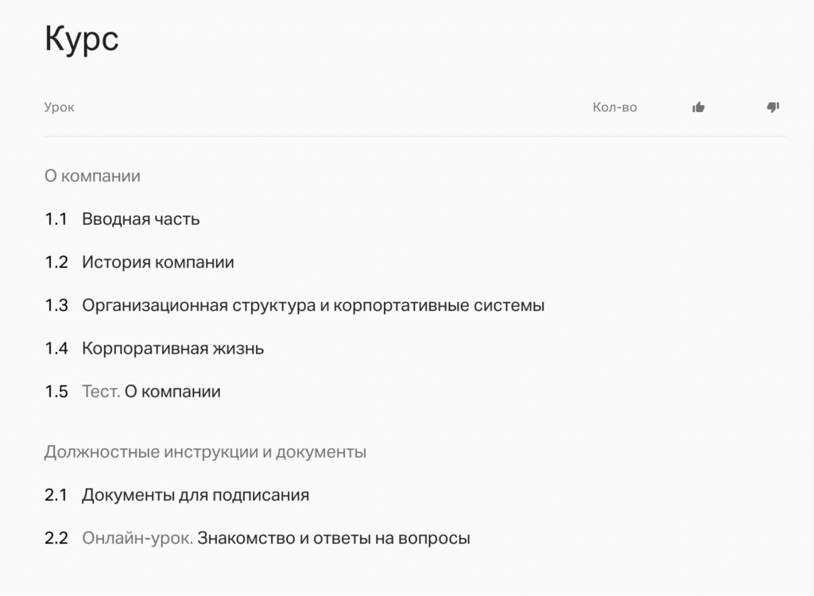Viewport: 814px width, 596px height.
Task: Select the 'Кол-во' column header
Action: coord(615,107)
